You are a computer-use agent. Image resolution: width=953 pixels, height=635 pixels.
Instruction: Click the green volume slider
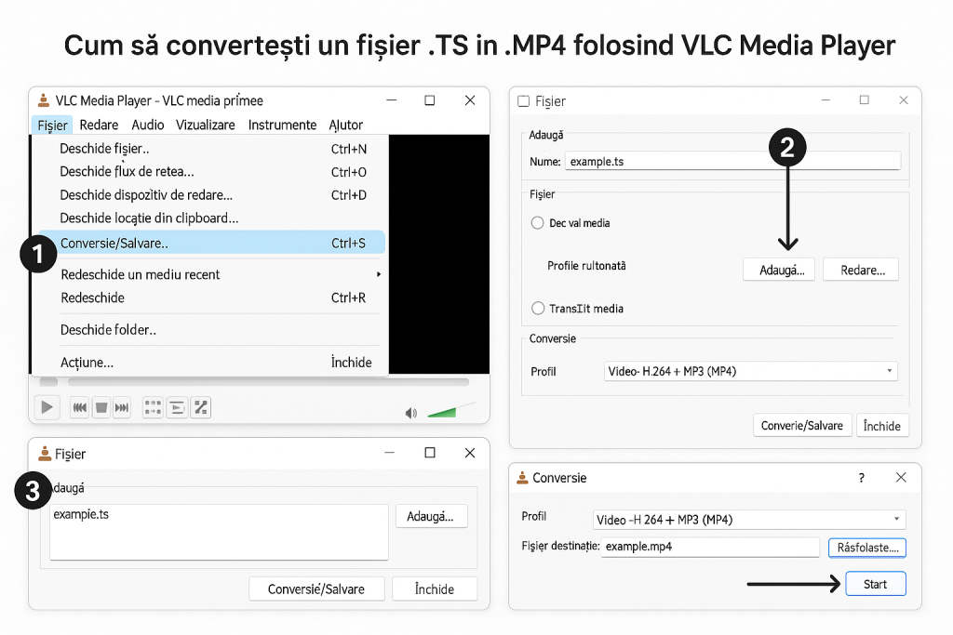tap(442, 413)
